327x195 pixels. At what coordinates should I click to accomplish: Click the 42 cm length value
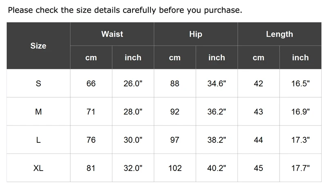(258, 83)
